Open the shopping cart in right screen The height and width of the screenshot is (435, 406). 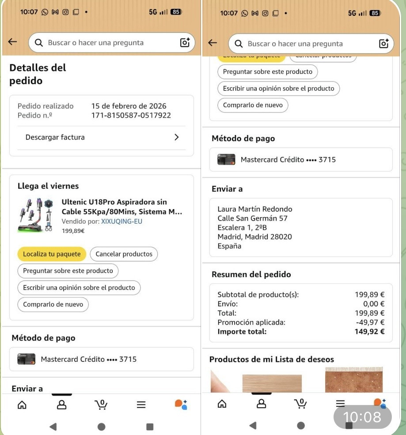pos(301,403)
